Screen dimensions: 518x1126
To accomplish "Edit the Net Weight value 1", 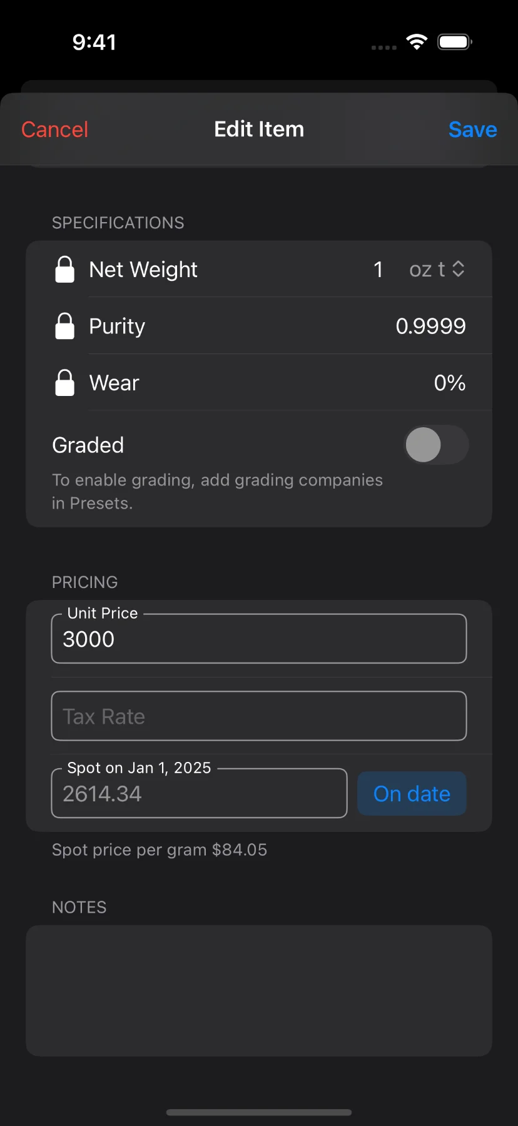I will tap(378, 270).
